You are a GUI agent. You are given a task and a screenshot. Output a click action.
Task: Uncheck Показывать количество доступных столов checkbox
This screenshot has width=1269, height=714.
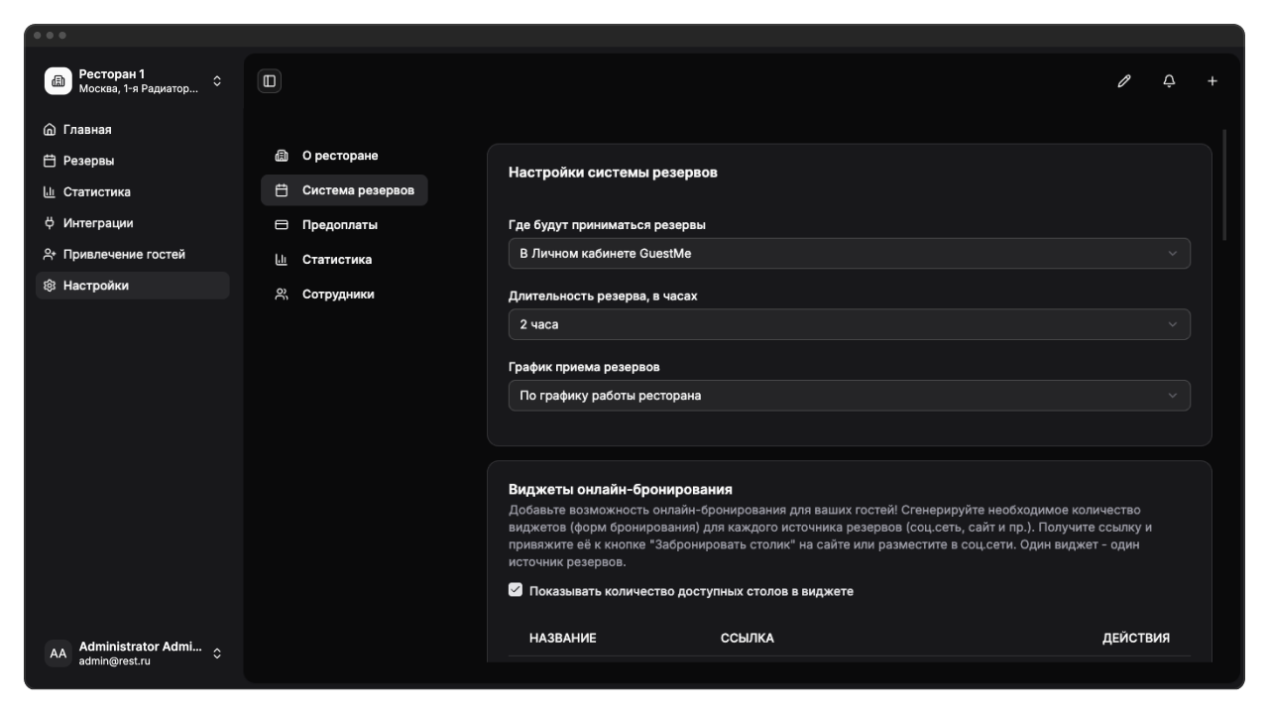pyautogui.click(x=516, y=590)
